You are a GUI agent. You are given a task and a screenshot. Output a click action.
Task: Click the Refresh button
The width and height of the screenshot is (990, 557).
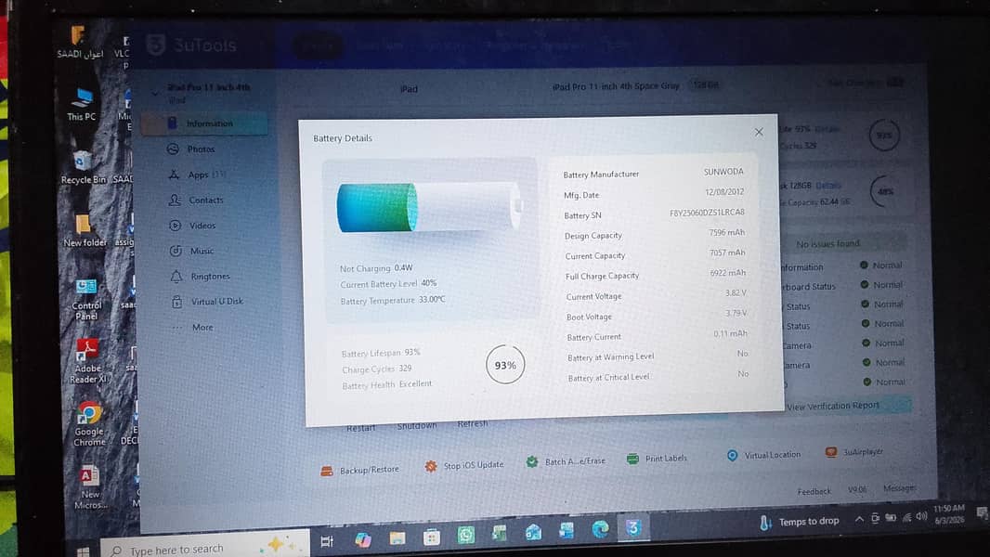(473, 424)
